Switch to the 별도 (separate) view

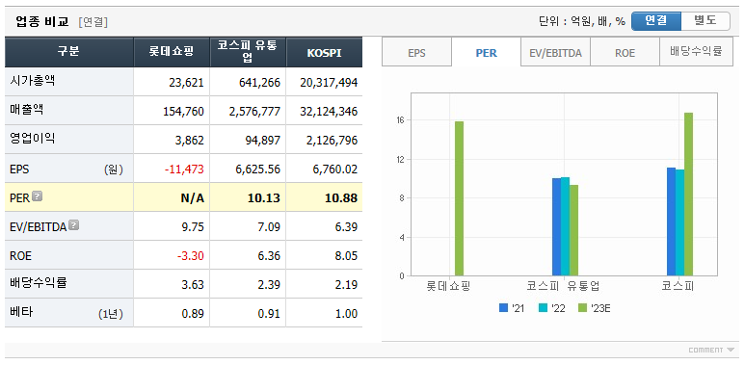(705, 21)
